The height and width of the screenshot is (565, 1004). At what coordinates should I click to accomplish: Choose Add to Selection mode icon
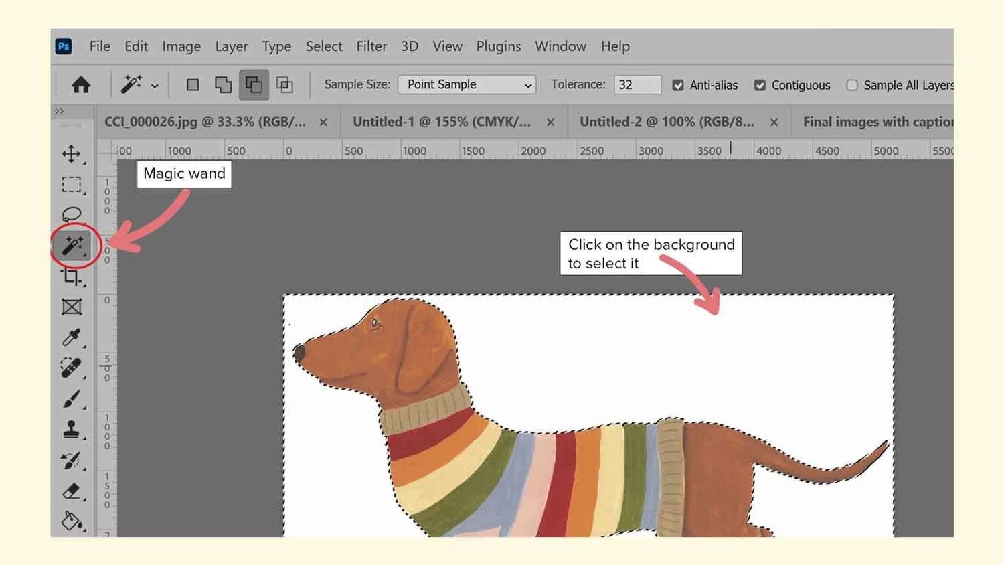pyautogui.click(x=223, y=85)
